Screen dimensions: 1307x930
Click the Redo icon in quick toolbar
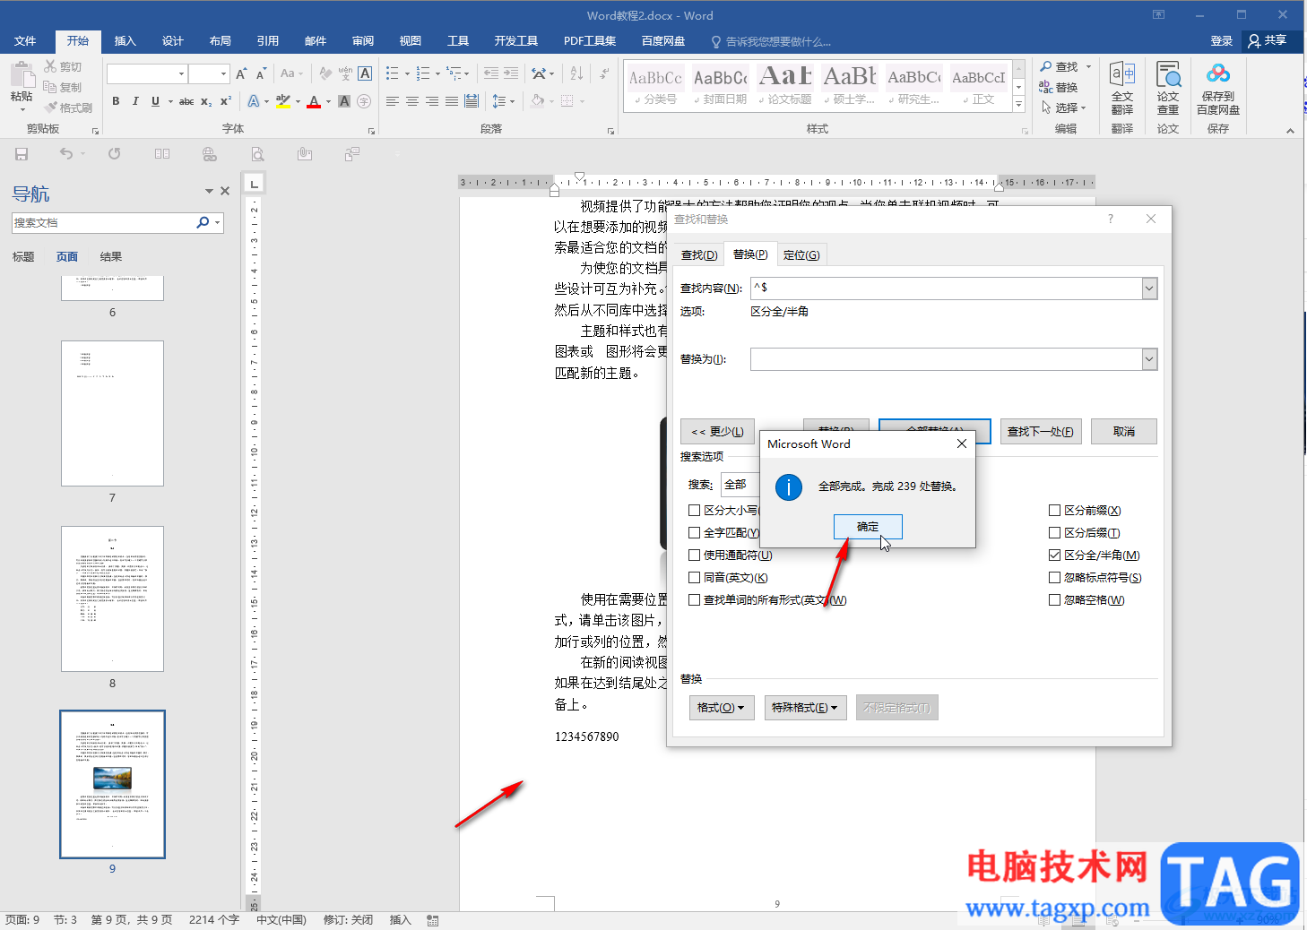115,154
